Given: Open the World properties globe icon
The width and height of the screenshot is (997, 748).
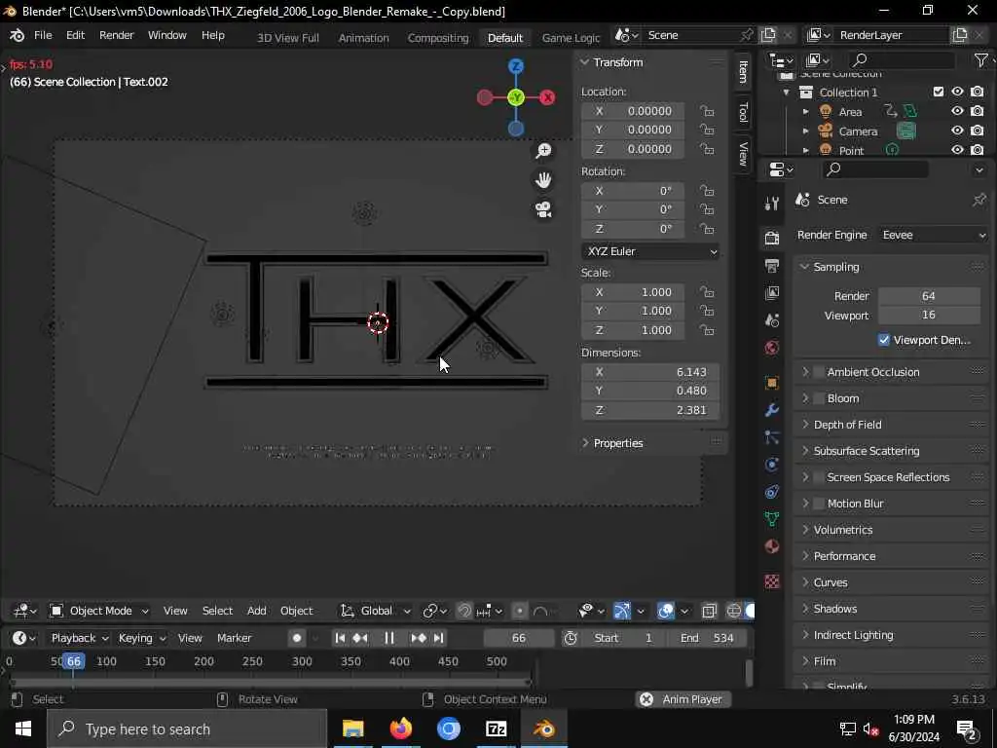Looking at the screenshot, I should tap(772, 348).
